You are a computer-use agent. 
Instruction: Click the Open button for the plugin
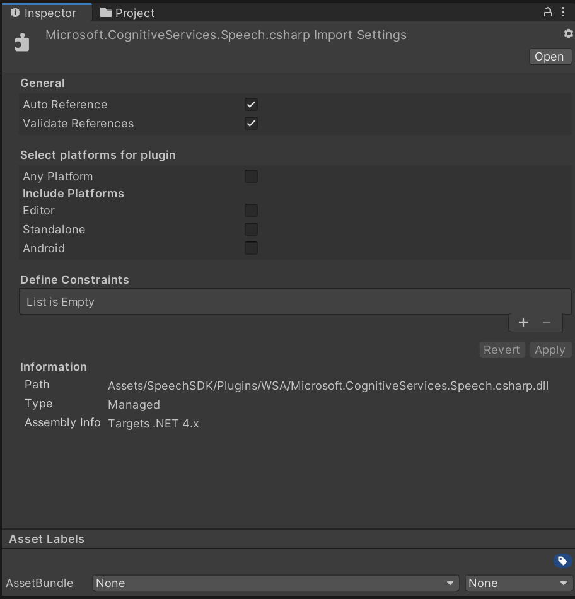(549, 56)
